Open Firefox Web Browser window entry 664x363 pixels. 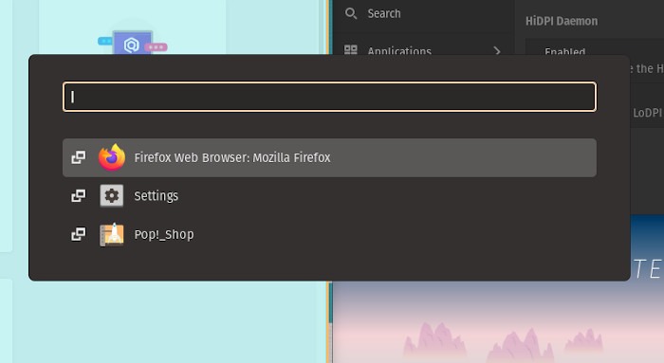329,157
